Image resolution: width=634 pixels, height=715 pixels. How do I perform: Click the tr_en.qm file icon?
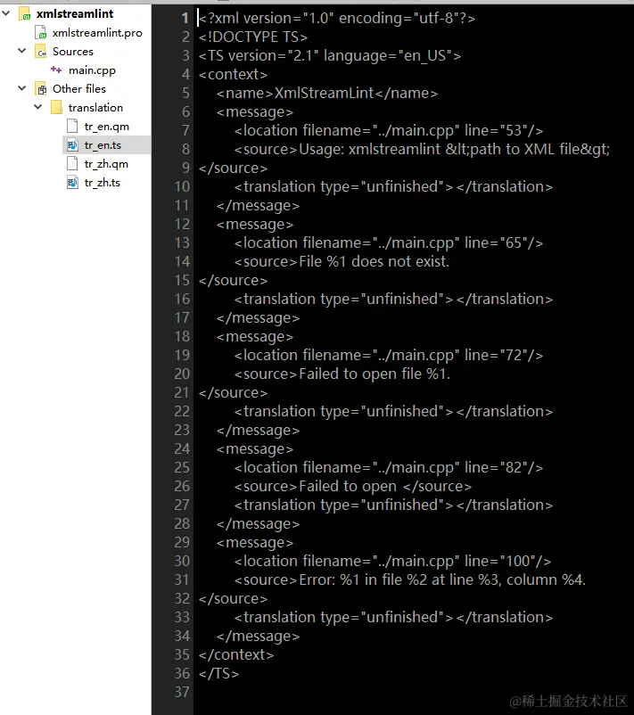pyautogui.click(x=72, y=127)
